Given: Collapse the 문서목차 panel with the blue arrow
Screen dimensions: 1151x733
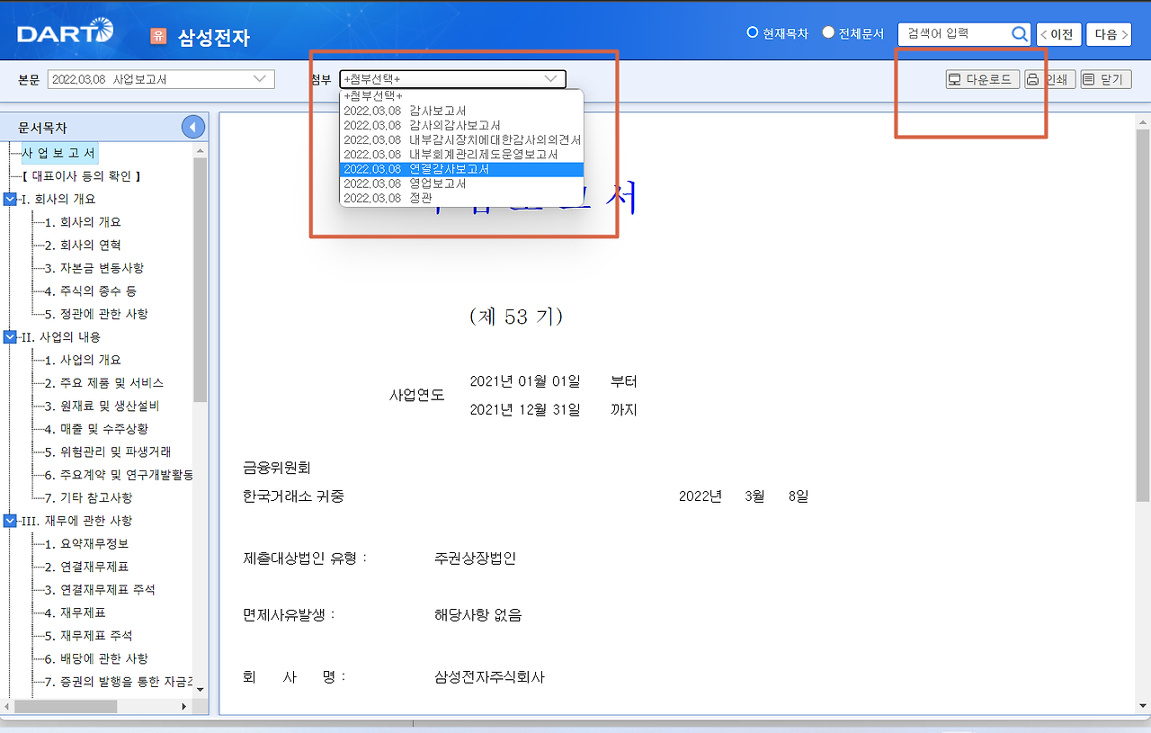Looking at the screenshot, I should click(x=193, y=128).
